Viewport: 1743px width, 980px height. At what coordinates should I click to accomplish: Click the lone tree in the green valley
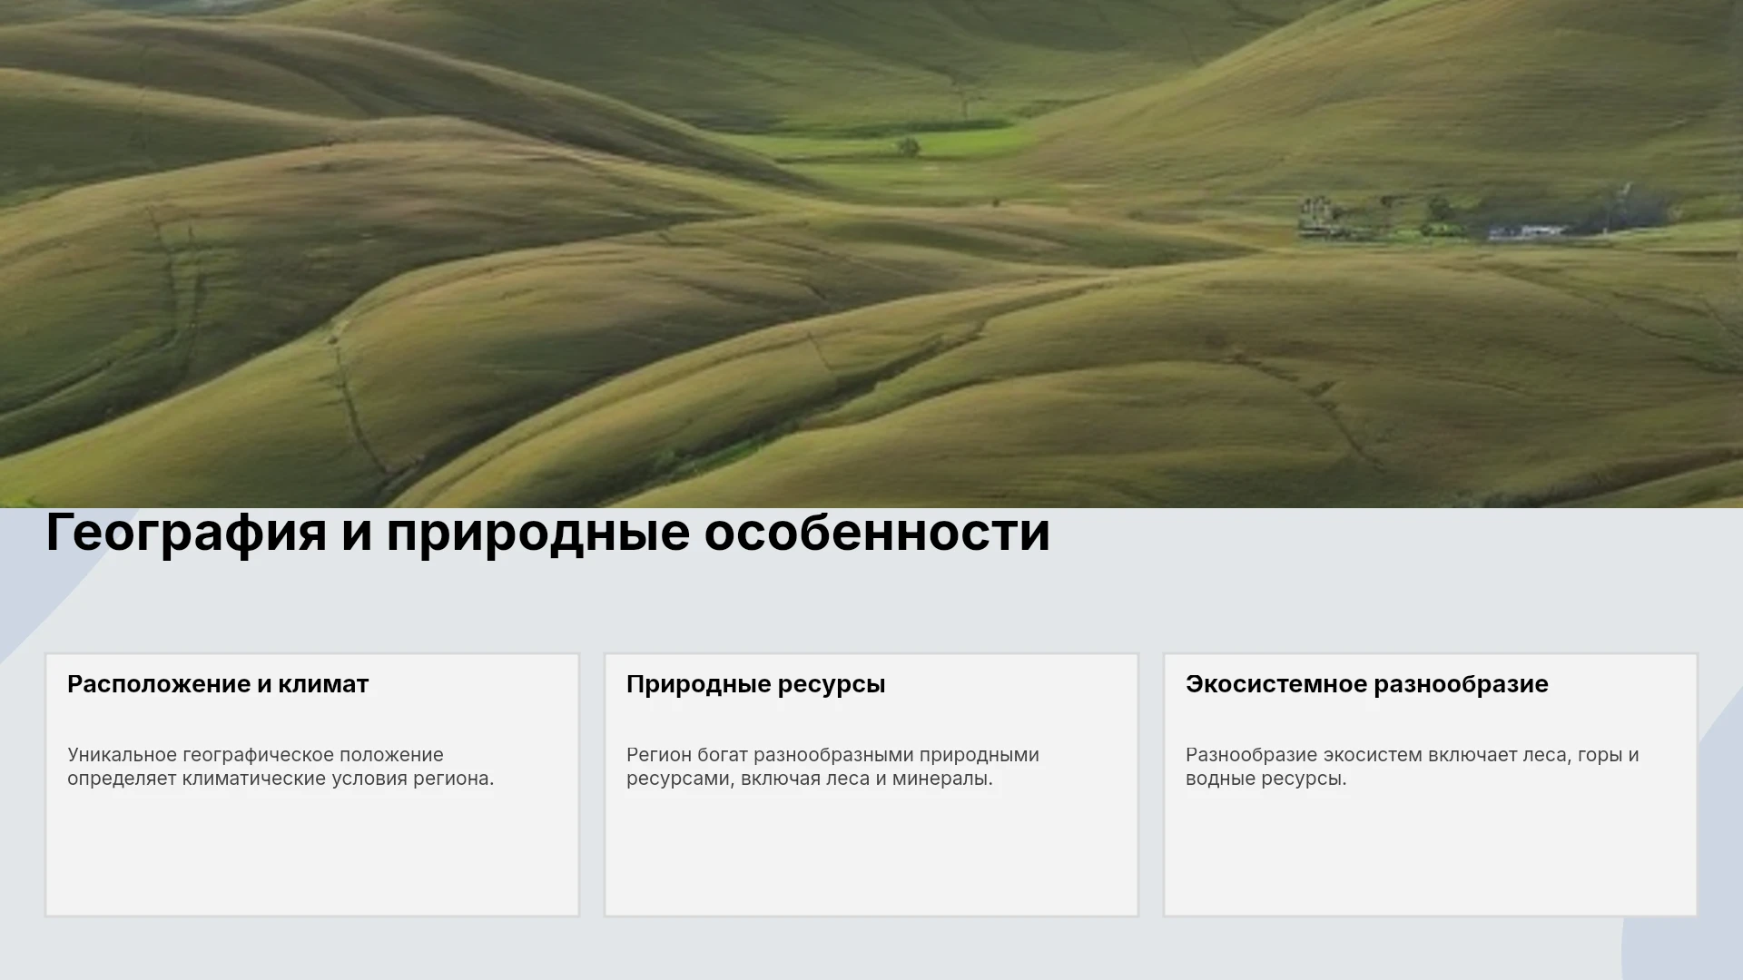[x=908, y=146]
